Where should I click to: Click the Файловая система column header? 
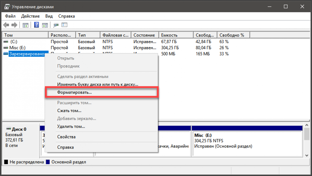coord(115,35)
